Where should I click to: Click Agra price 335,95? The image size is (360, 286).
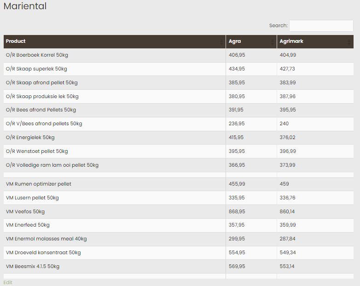237,198
